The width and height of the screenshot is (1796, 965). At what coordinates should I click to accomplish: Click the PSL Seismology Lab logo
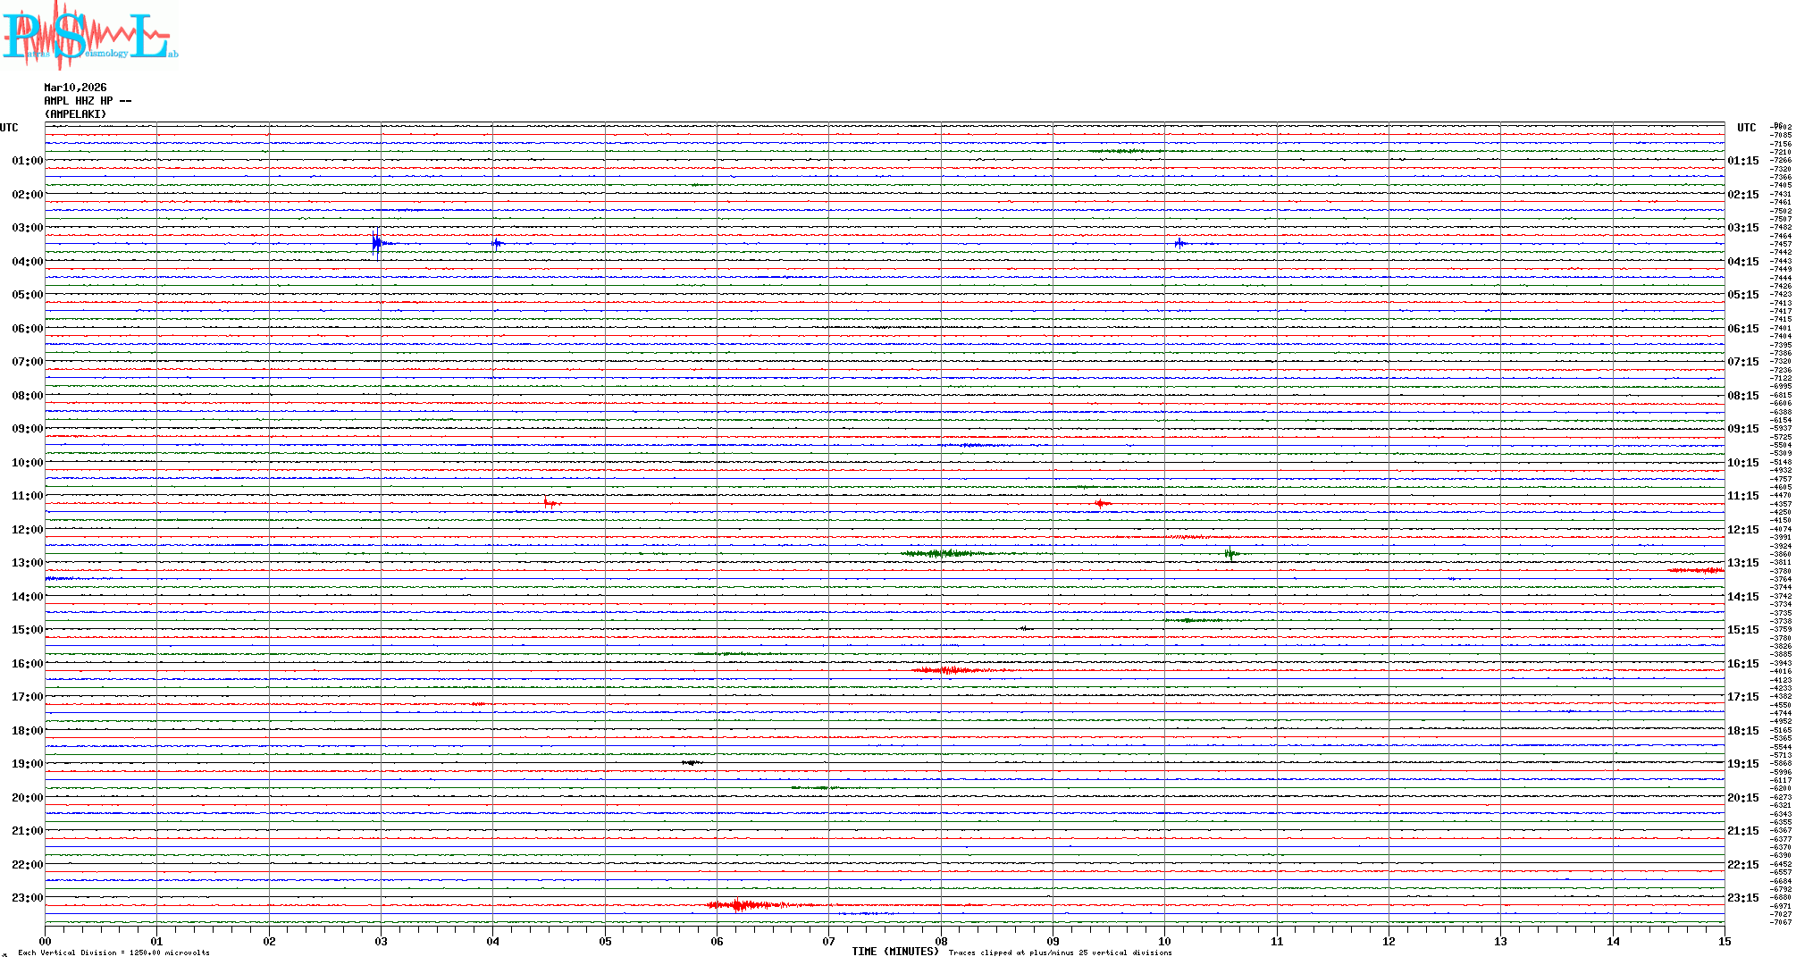coord(89,36)
